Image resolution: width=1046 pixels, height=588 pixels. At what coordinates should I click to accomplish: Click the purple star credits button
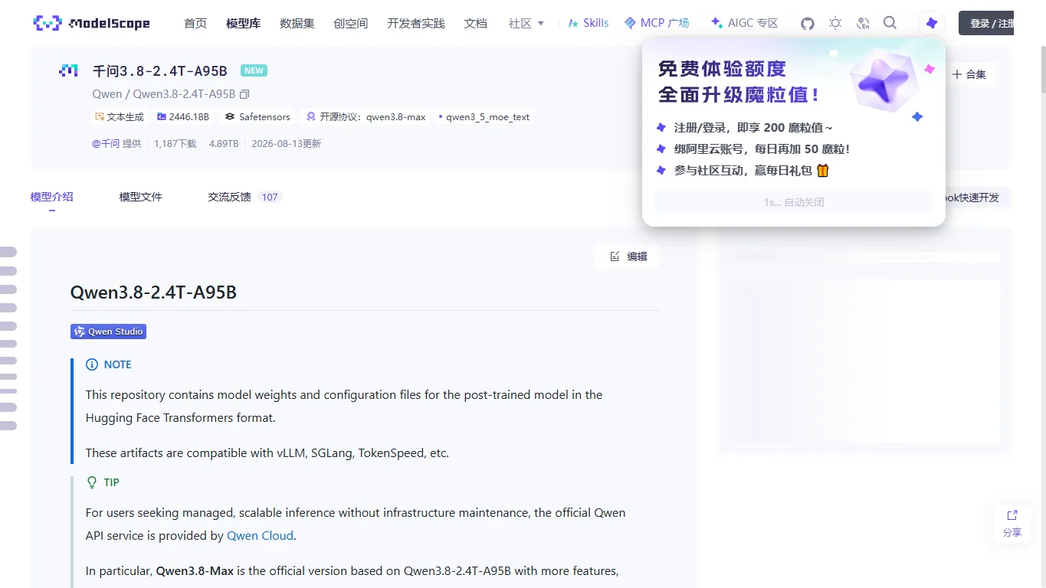(x=932, y=24)
